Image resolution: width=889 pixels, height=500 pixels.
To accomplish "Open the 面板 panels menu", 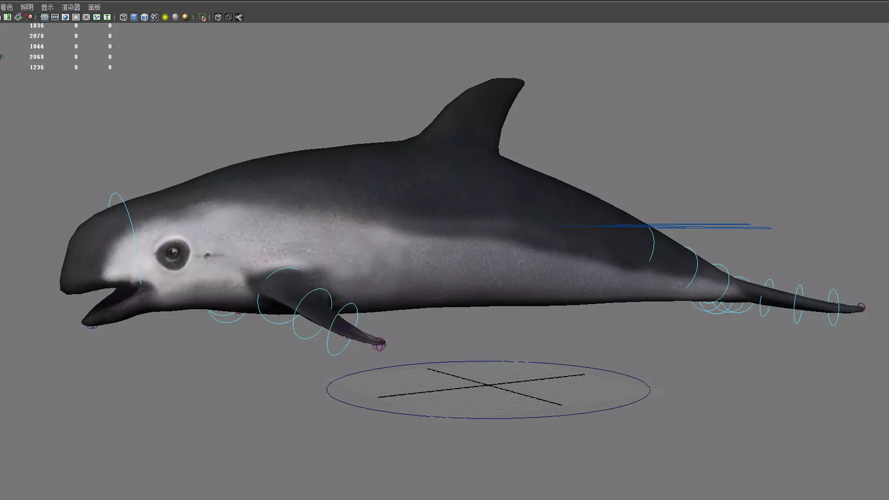I will [x=94, y=7].
